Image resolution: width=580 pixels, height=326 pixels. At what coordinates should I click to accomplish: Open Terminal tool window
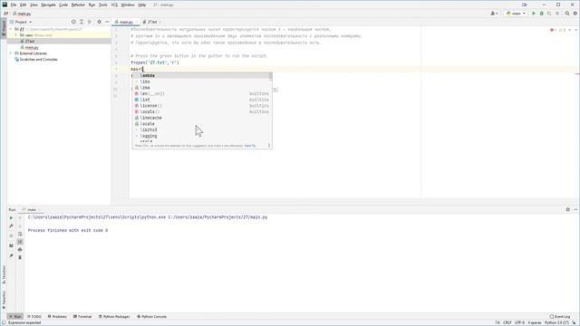coord(82,316)
